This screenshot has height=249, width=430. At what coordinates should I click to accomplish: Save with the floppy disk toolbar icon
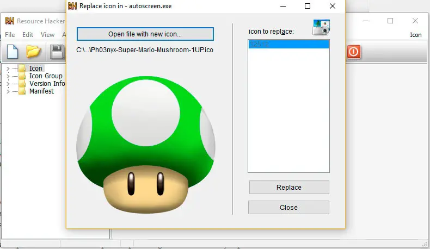pyautogui.click(x=57, y=52)
